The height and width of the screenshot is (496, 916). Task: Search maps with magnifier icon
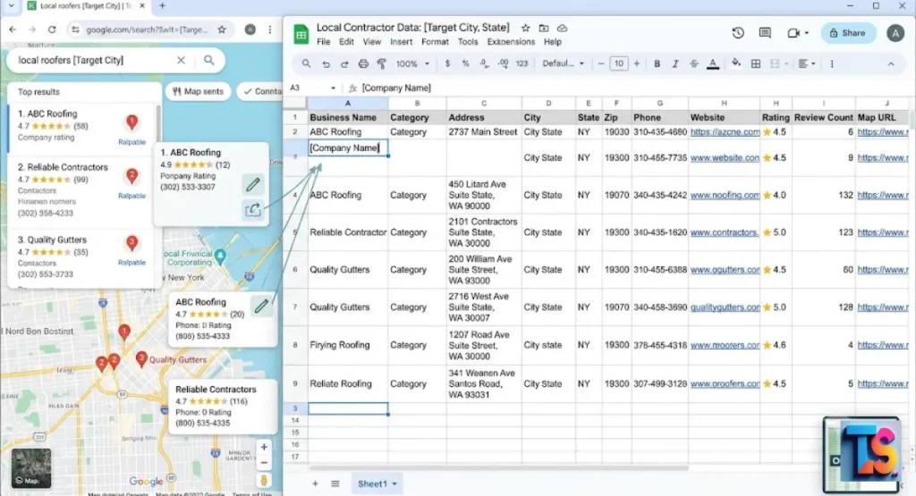208,60
